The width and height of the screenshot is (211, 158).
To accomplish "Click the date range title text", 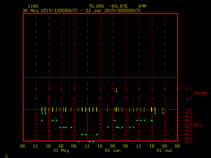I will 81,10.
